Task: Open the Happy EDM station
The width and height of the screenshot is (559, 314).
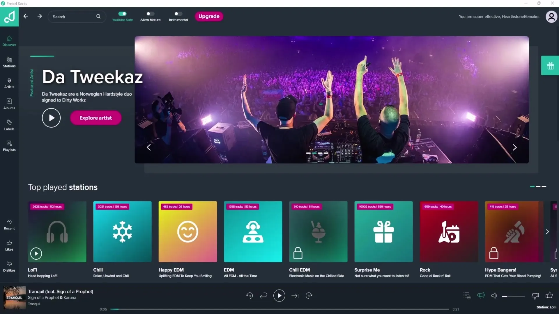Action: click(188, 231)
